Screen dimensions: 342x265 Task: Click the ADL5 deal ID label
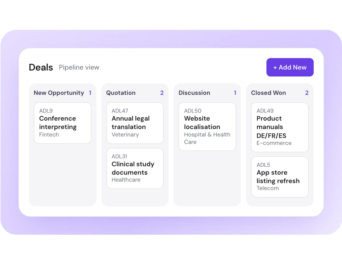pos(263,165)
